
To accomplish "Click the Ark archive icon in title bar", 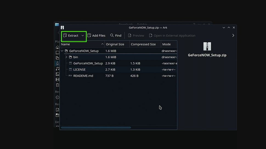I will click(63, 28).
